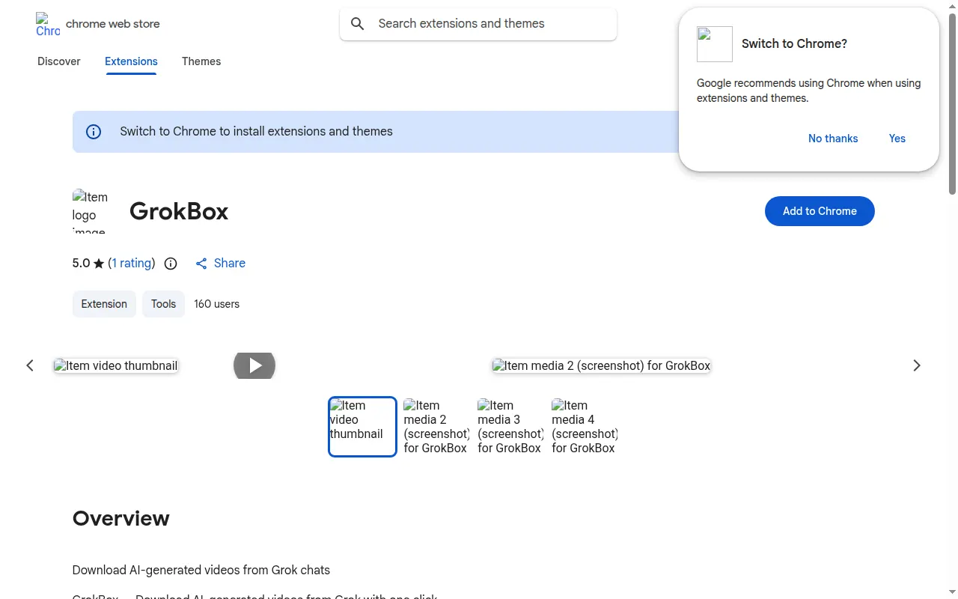Click the Chrome Web Store logo icon
Image resolution: width=958 pixels, height=599 pixels.
click(48, 24)
